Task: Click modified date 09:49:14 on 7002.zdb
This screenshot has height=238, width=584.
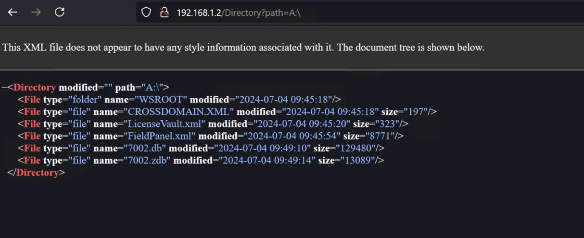Action: coord(267,160)
